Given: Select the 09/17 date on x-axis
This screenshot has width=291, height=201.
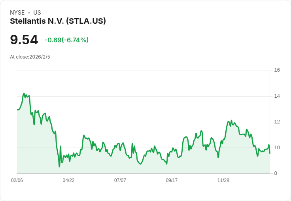Looking at the screenshot, I should (172, 180).
